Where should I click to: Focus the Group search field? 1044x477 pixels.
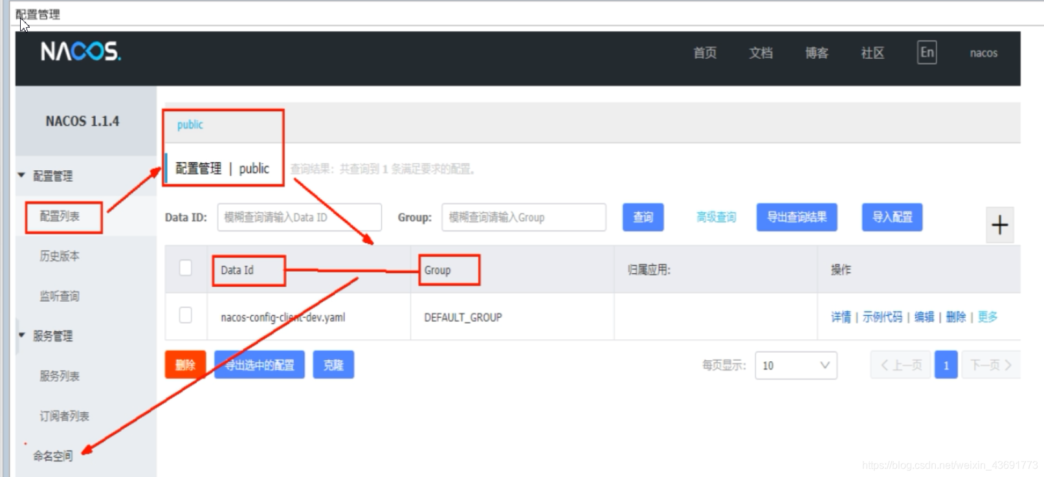click(x=524, y=217)
